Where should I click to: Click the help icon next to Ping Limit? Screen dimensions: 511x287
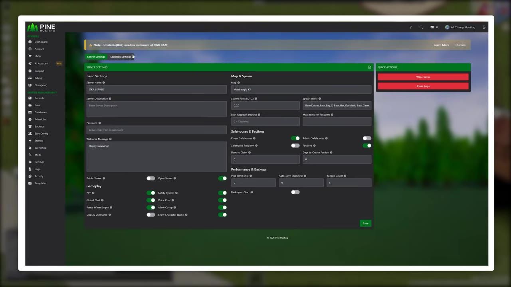coord(251,176)
